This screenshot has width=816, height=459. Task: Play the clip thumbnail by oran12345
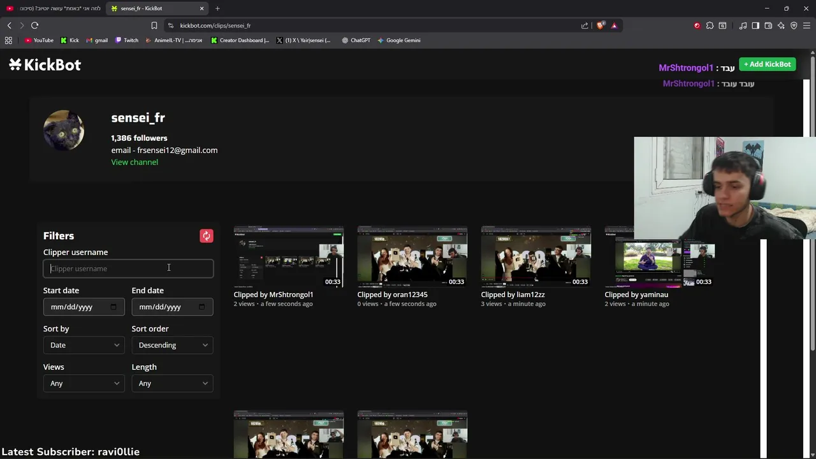(x=412, y=256)
